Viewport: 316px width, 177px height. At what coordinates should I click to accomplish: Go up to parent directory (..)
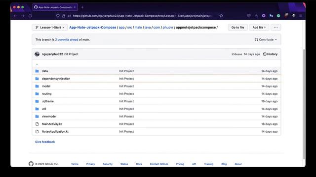[37, 64]
